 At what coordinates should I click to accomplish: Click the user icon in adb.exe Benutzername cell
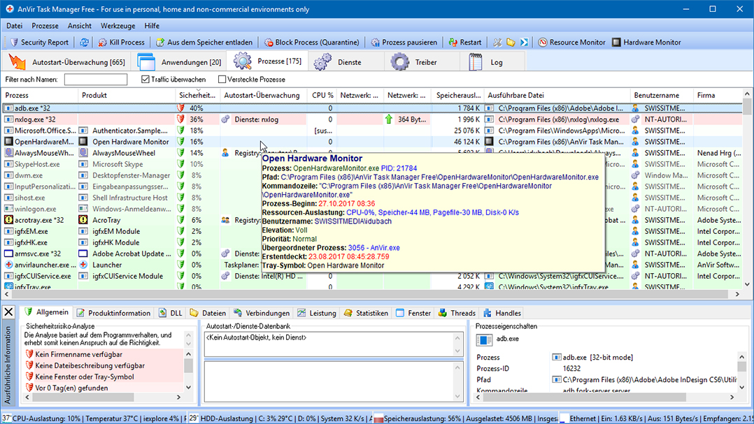(x=635, y=108)
